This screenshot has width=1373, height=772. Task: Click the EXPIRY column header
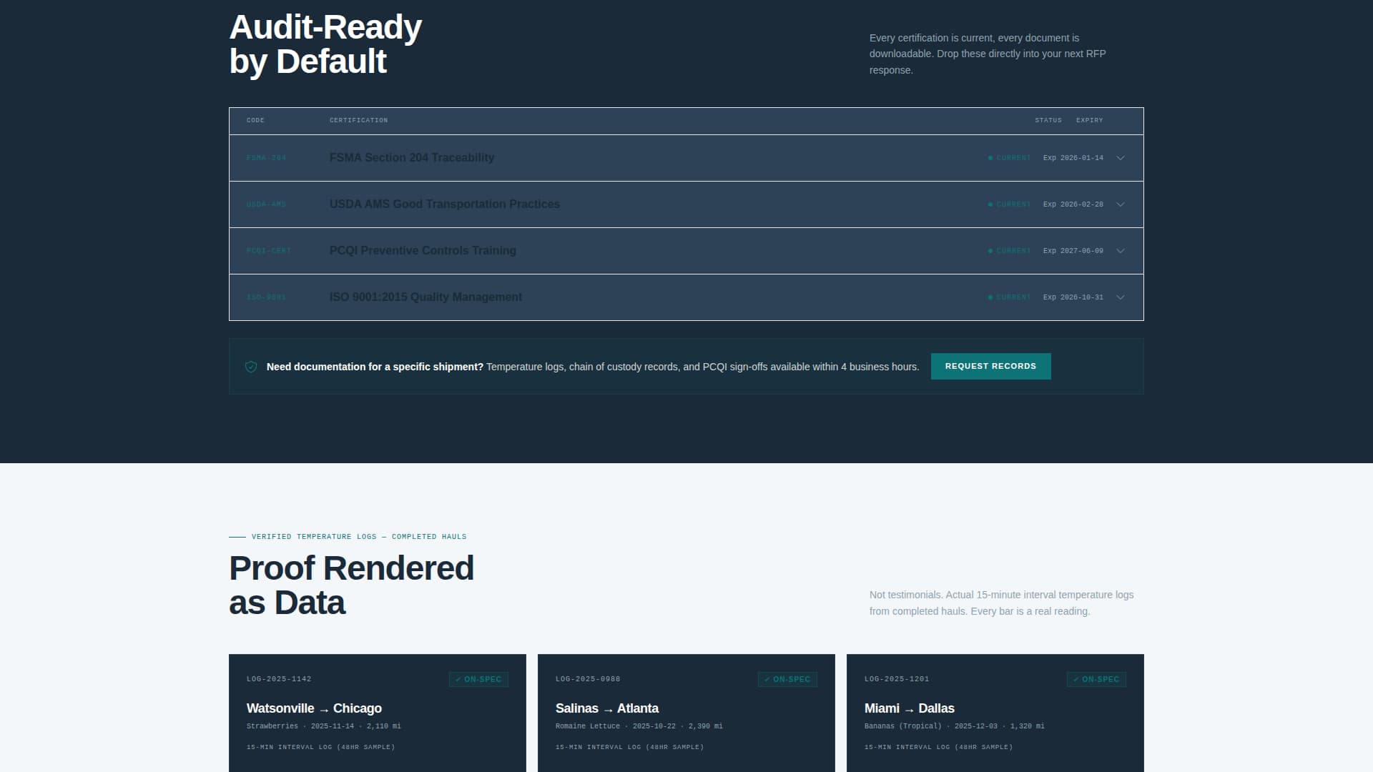click(x=1090, y=120)
